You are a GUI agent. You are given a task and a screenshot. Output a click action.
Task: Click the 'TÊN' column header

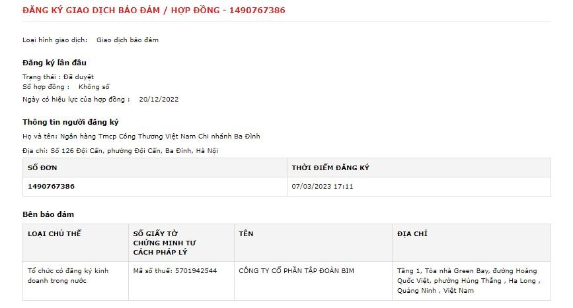tap(246, 233)
